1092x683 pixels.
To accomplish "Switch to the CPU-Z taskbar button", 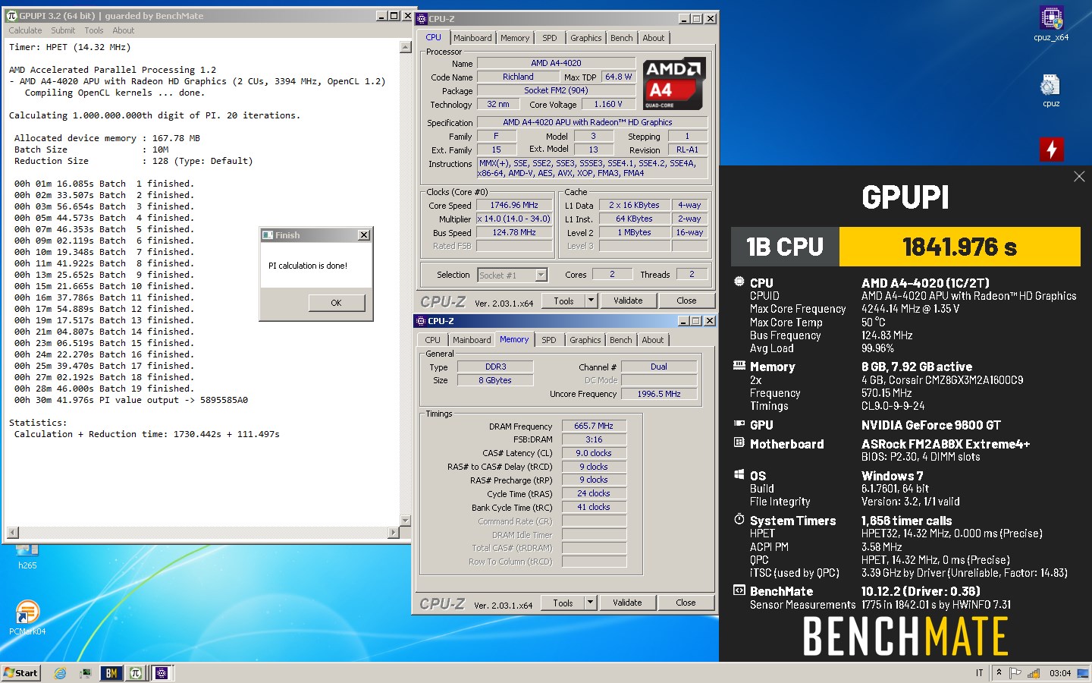I will click(161, 673).
